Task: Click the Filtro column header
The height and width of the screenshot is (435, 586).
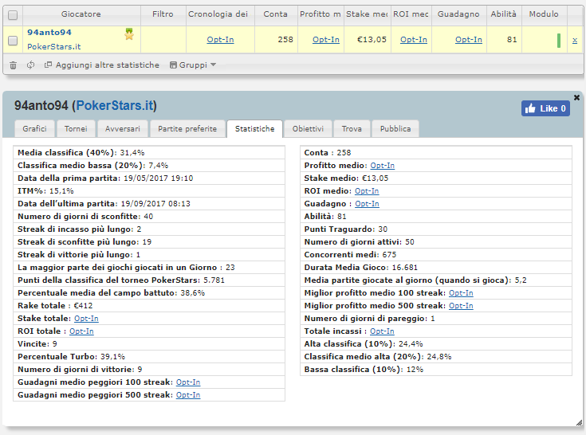Action: pyautogui.click(x=163, y=14)
